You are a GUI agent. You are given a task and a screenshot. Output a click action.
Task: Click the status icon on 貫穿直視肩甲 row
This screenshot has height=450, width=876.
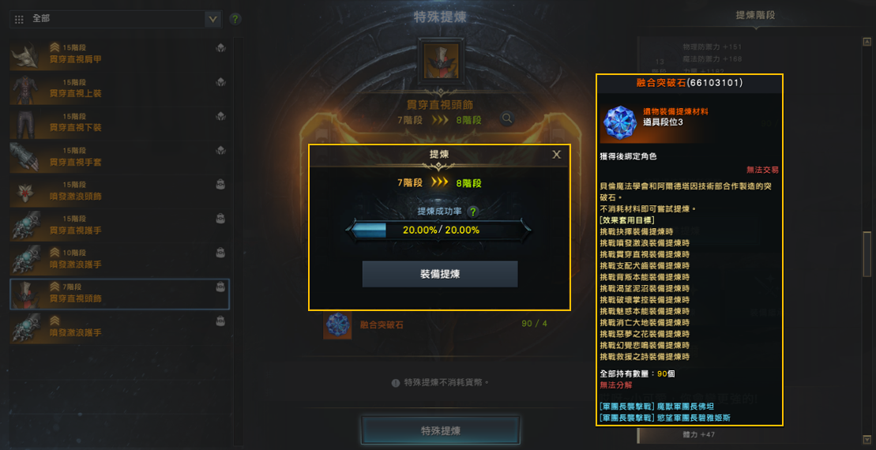220,48
